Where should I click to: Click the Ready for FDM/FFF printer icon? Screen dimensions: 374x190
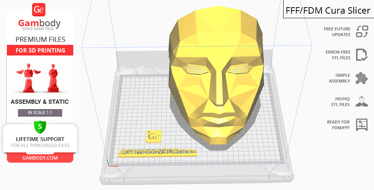click(362, 125)
